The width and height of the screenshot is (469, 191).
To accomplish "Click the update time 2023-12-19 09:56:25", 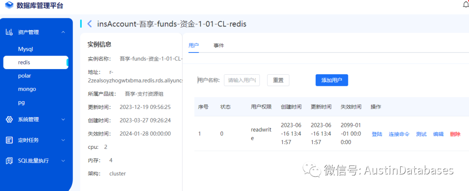I will pyautogui.click(x=145, y=107).
